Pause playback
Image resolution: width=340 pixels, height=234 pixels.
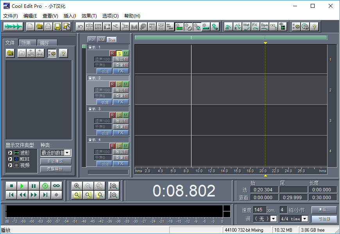[x=34, y=186]
